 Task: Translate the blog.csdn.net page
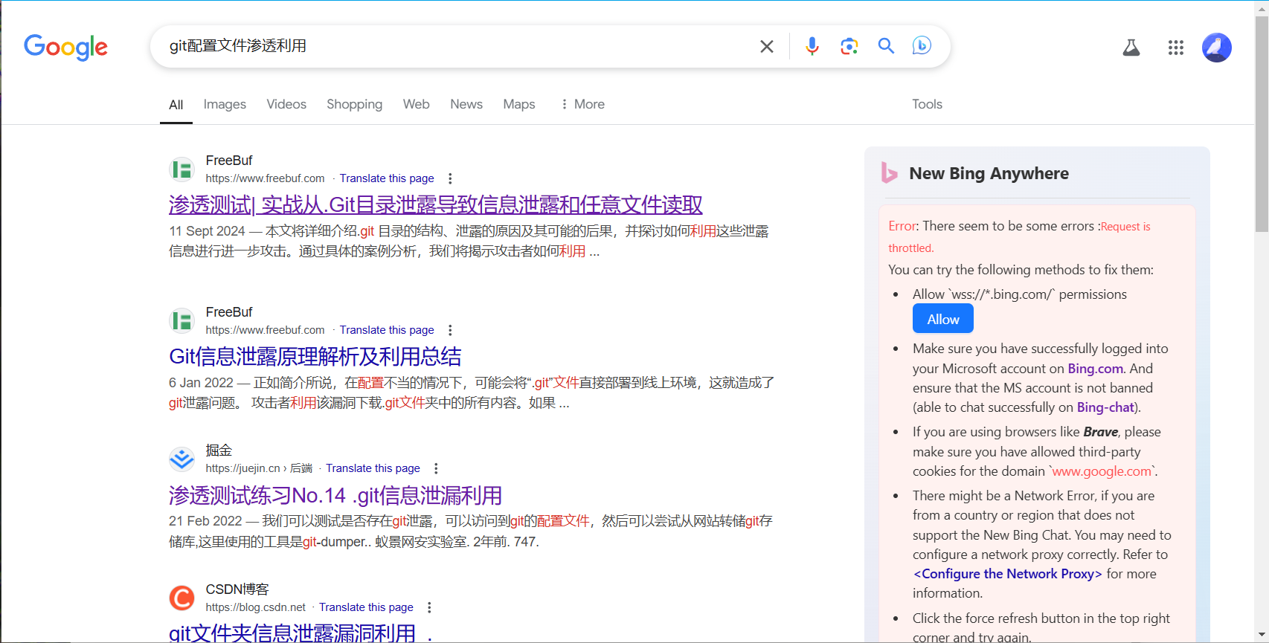click(x=366, y=607)
